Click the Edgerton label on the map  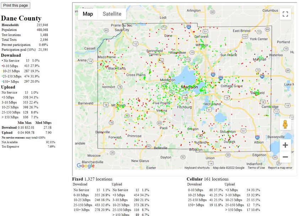click(x=259, y=155)
